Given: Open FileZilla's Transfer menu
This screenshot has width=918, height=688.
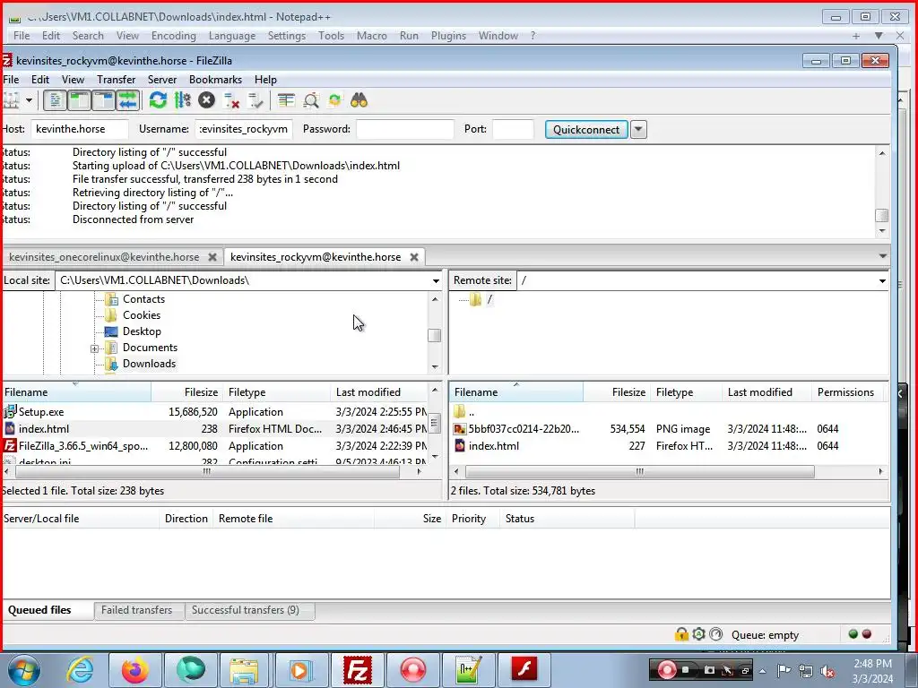Looking at the screenshot, I should 116,80.
